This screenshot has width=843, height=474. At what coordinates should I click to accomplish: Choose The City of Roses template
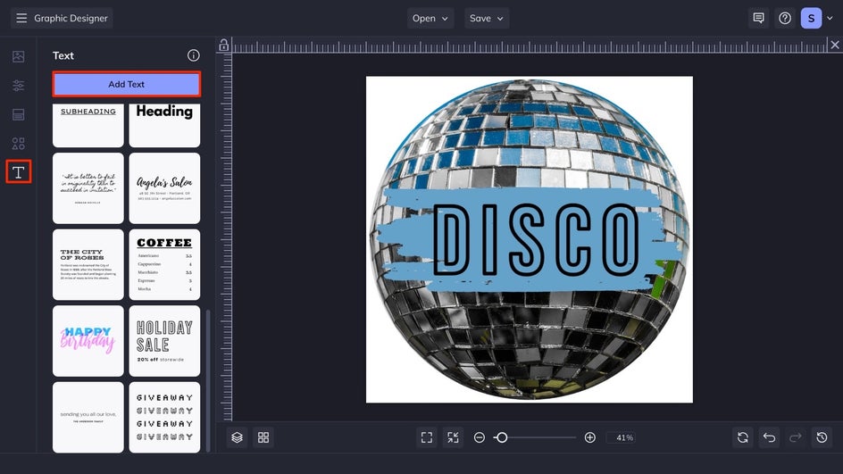[88, 264]
